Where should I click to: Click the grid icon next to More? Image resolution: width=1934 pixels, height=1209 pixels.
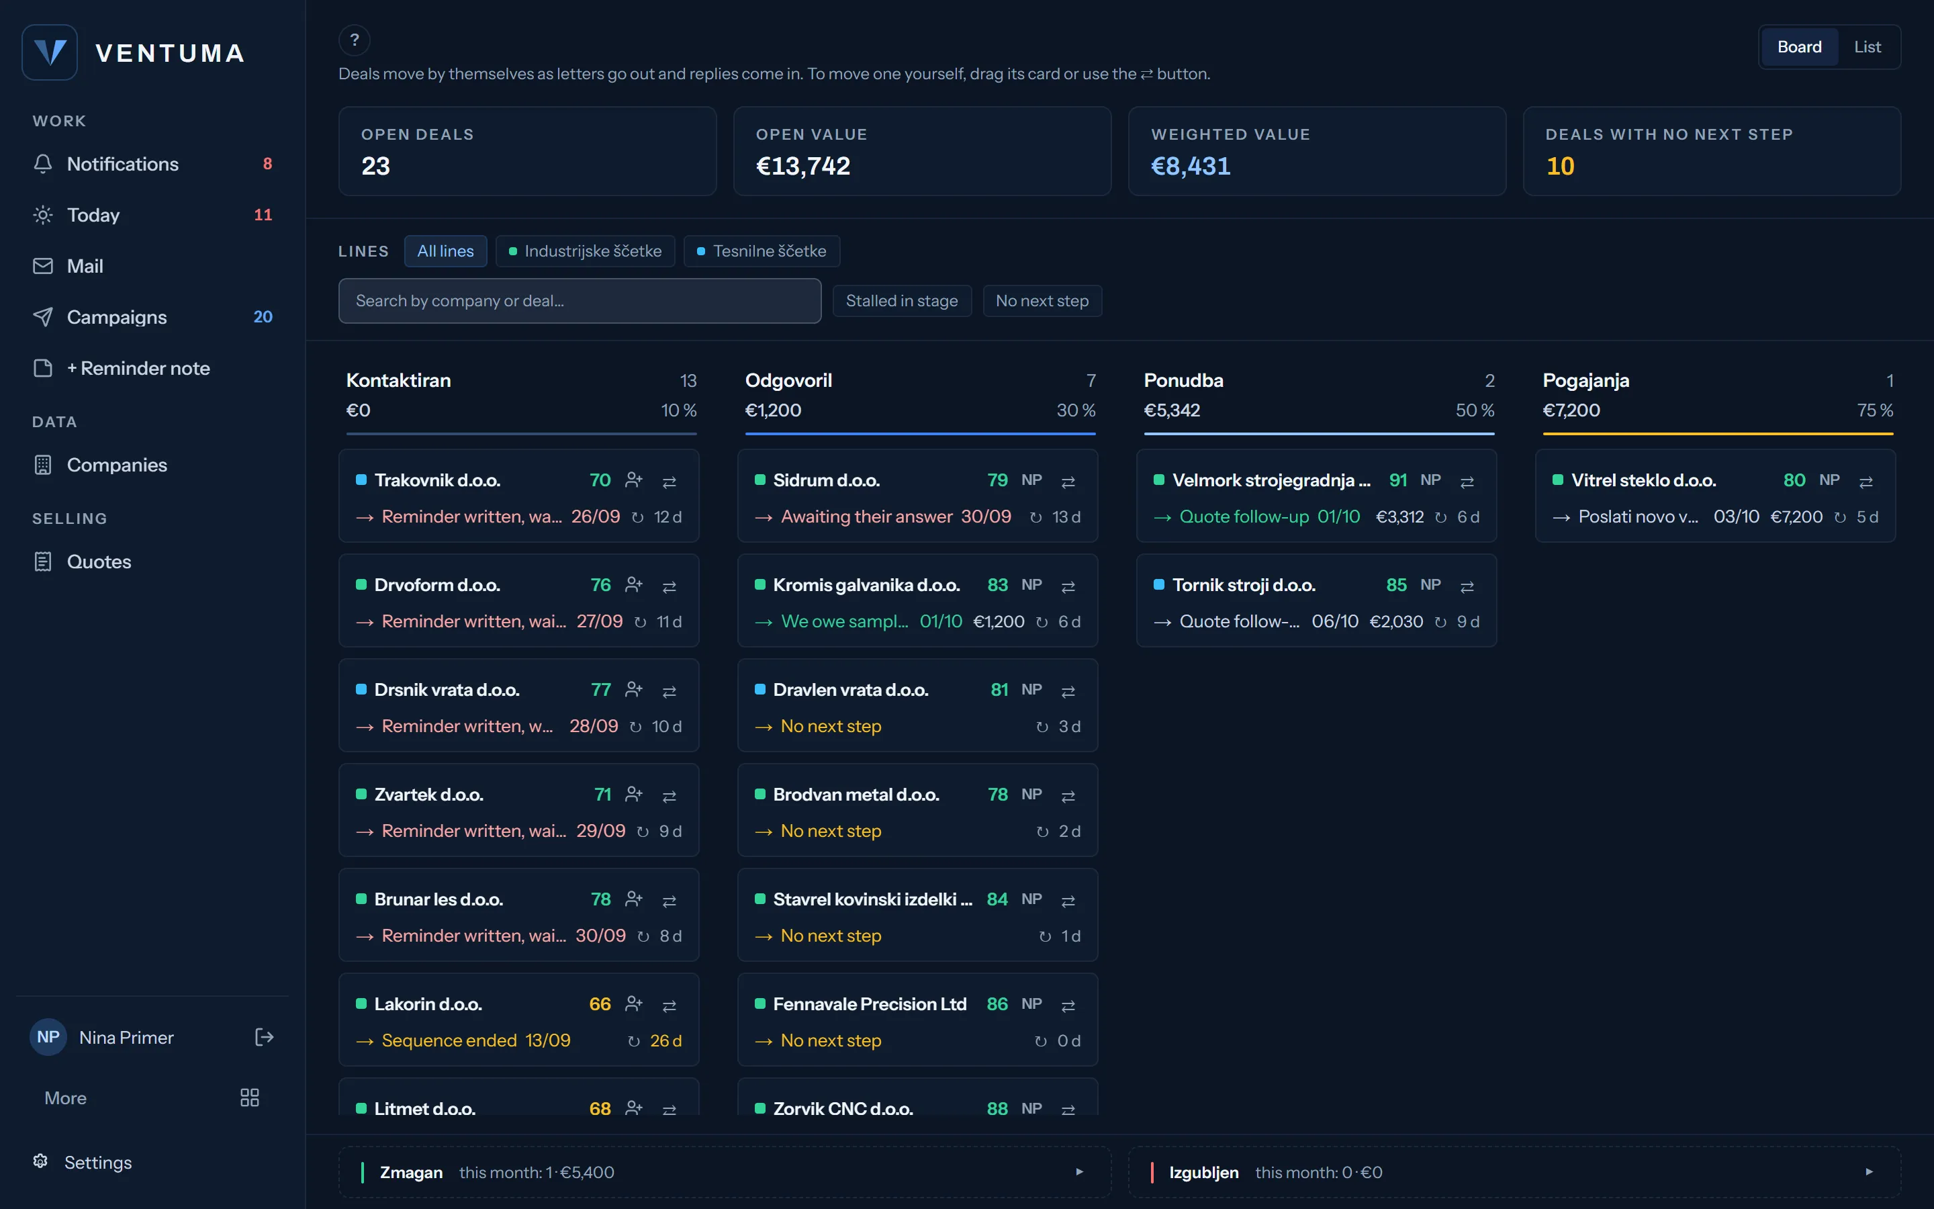point(249,1098)
